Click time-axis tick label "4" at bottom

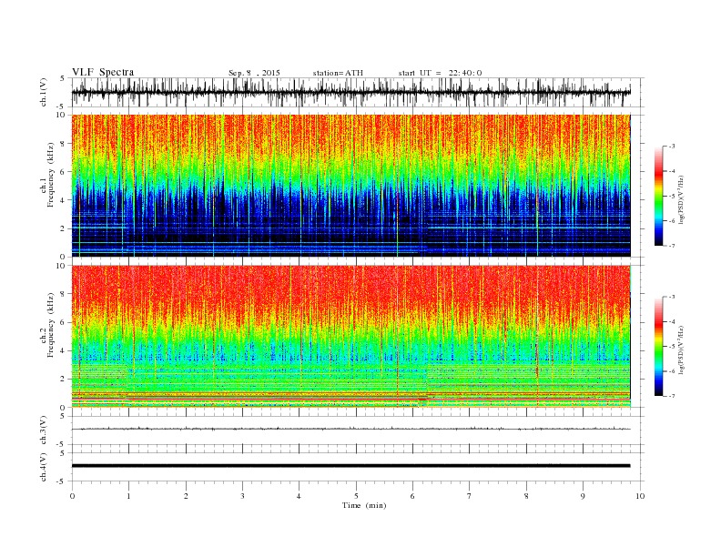(x=299, y=496)
